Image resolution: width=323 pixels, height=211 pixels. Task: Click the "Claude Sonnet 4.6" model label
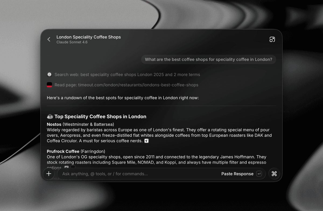72,42
